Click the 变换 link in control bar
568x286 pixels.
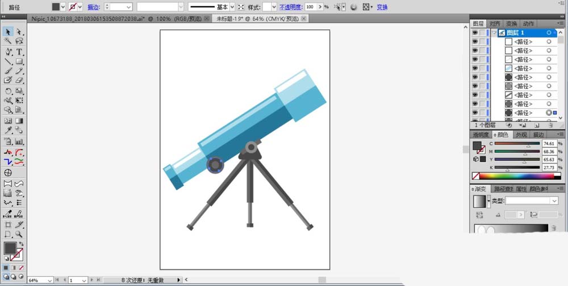[x=382, y=7]
